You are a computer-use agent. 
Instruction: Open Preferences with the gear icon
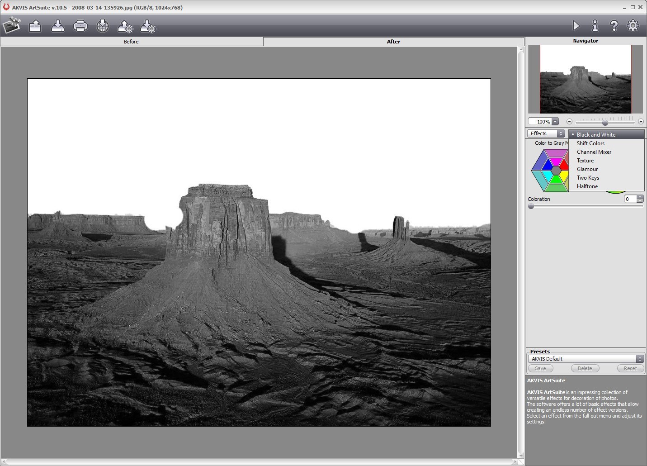pos(633,25)
